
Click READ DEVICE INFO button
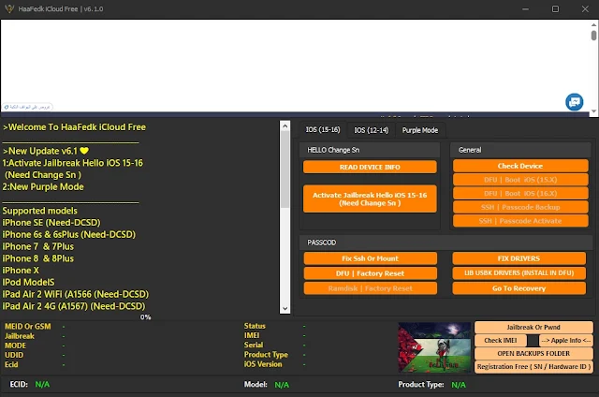tap(370, 167)
